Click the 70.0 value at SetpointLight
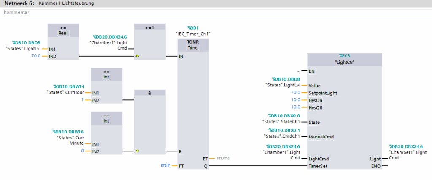 pos(295,93)
